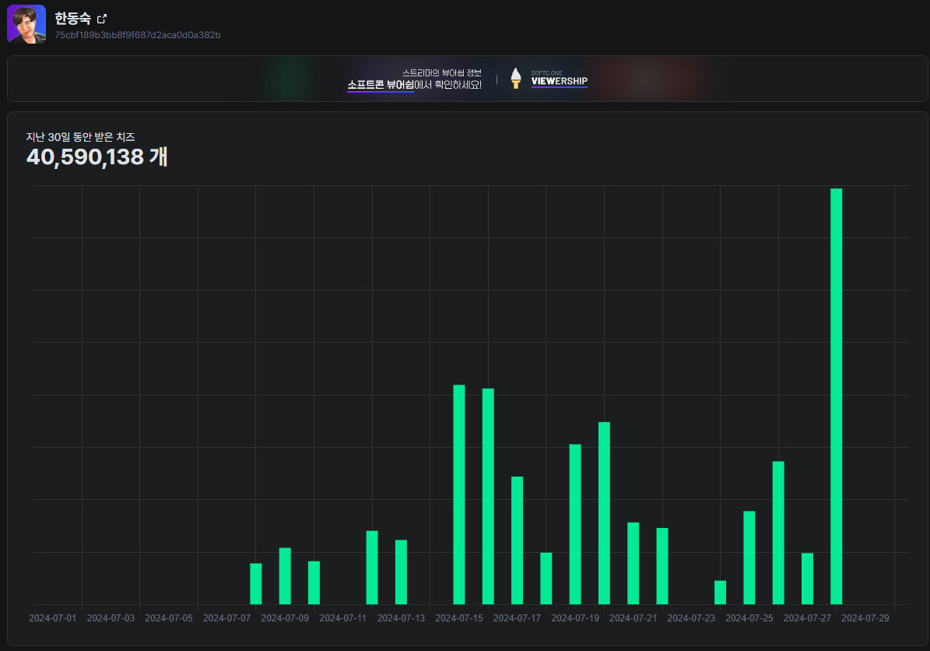Click the 40,590,138 개 total cheese count
The height and width of the screenshot is (651, 930).
97,157
